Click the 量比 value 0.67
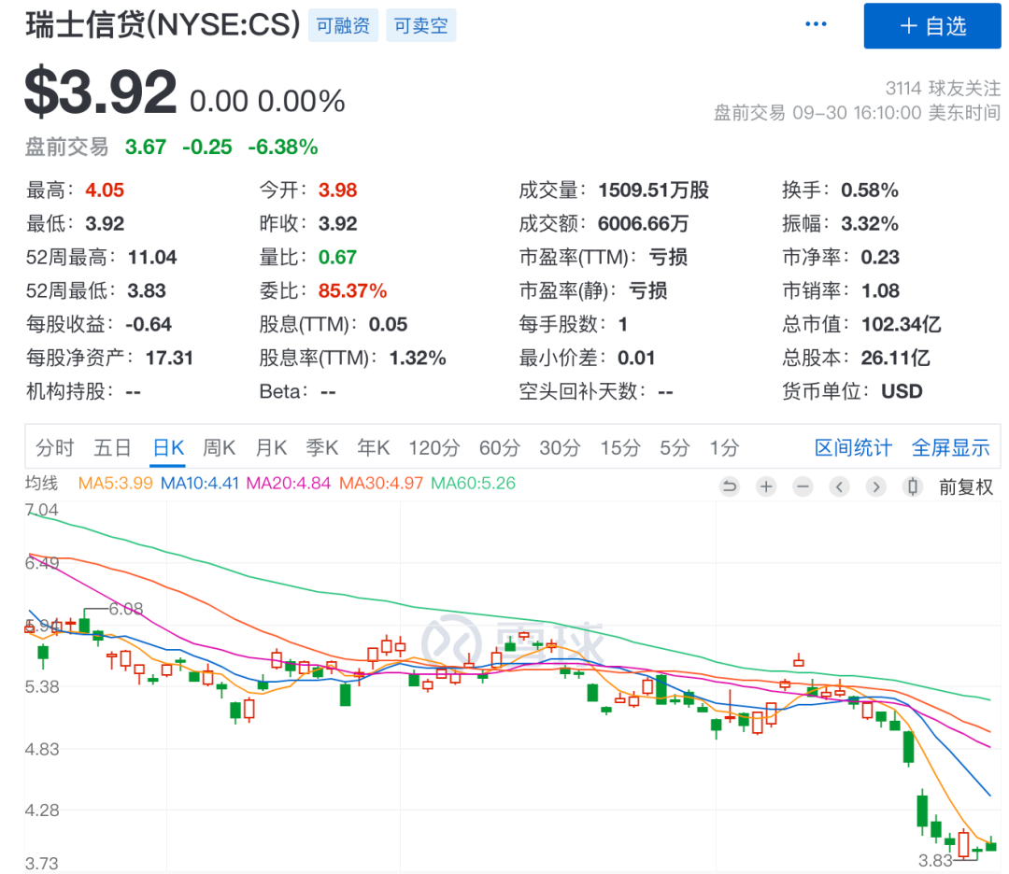 (x=338, y=257)
